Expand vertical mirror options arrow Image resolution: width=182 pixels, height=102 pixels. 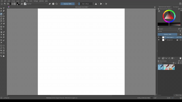[x=104, y=4]
